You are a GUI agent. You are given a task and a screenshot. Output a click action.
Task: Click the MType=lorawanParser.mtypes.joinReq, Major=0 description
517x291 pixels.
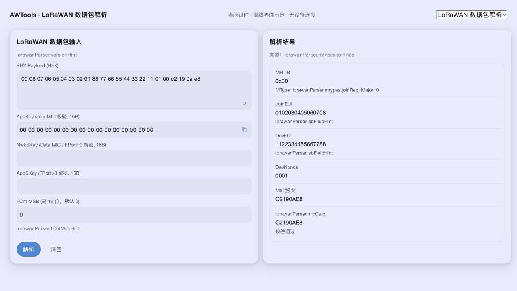(x=327, y=90)
